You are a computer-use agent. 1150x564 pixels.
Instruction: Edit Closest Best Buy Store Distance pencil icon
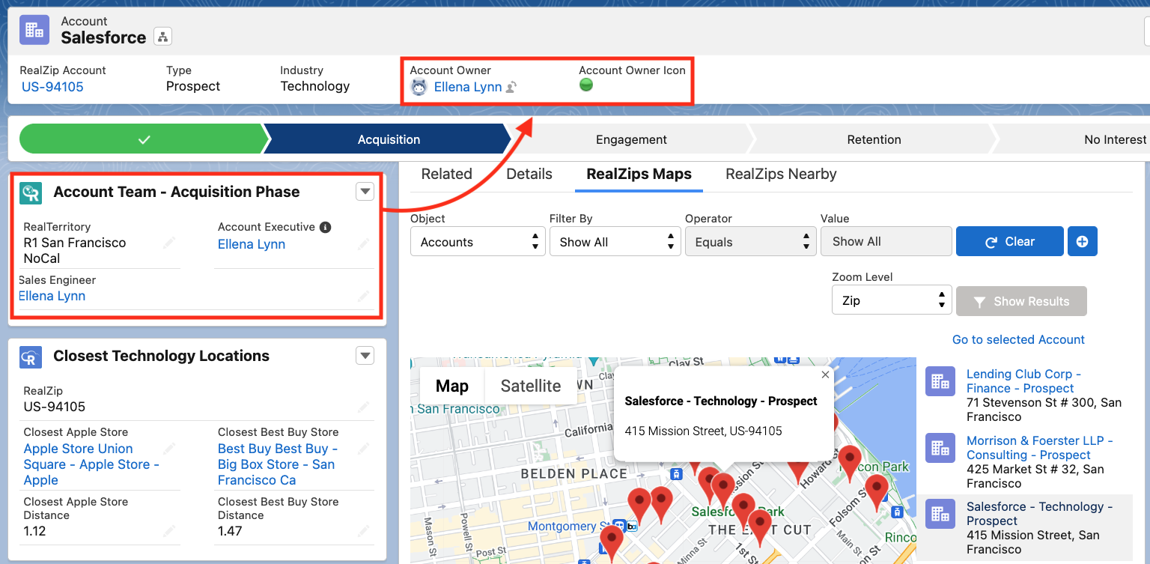pos(363,531)
